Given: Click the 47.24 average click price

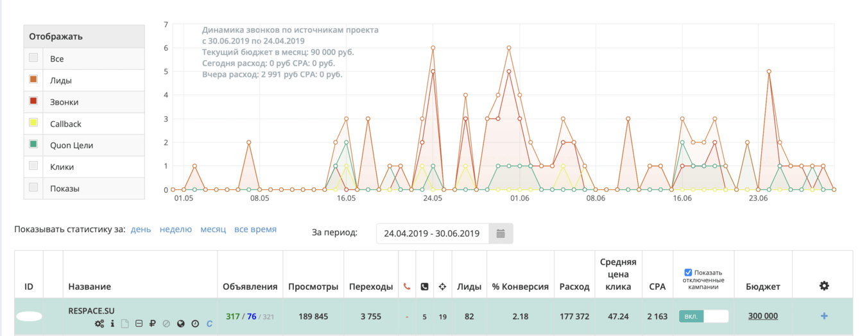Looking at the screenshot, I should (x=618, y=316).
